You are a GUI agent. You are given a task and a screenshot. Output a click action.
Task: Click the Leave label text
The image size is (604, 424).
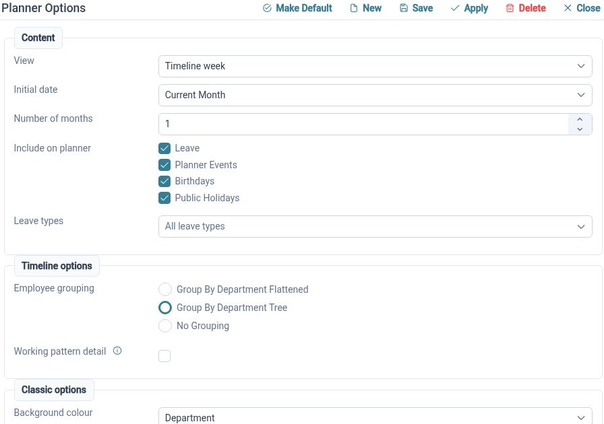[x=187, y=148]
